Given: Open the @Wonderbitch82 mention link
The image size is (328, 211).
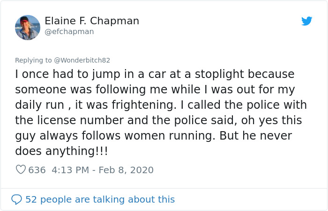Looking at the screenshot, I should pyautogui.click(x=82, y=60).
